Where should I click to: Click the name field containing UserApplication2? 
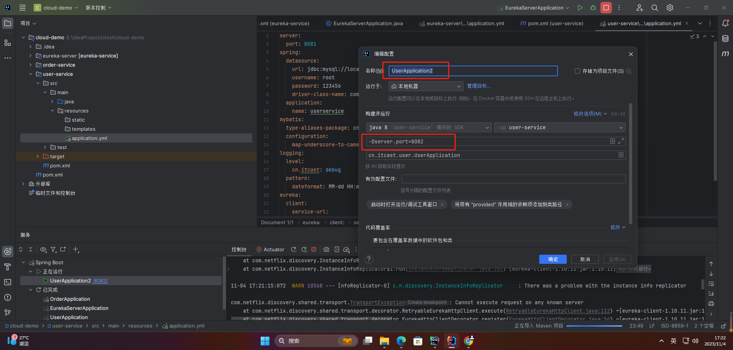pos(473,71)
